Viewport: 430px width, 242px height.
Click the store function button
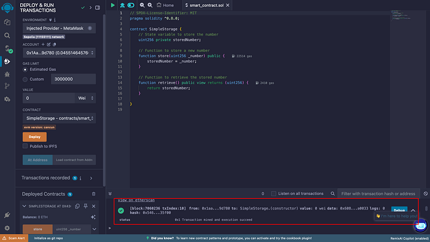click(x=37, y=229)
